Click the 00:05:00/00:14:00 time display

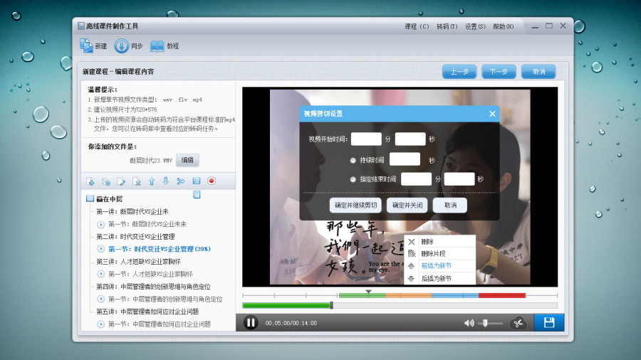click(291, 323)
